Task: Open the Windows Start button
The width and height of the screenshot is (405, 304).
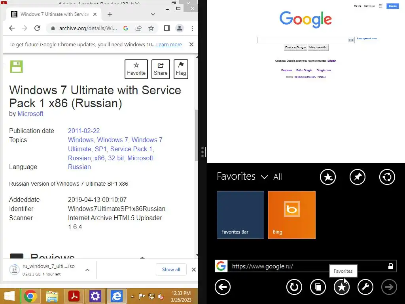Action: (x=9, y=296)
